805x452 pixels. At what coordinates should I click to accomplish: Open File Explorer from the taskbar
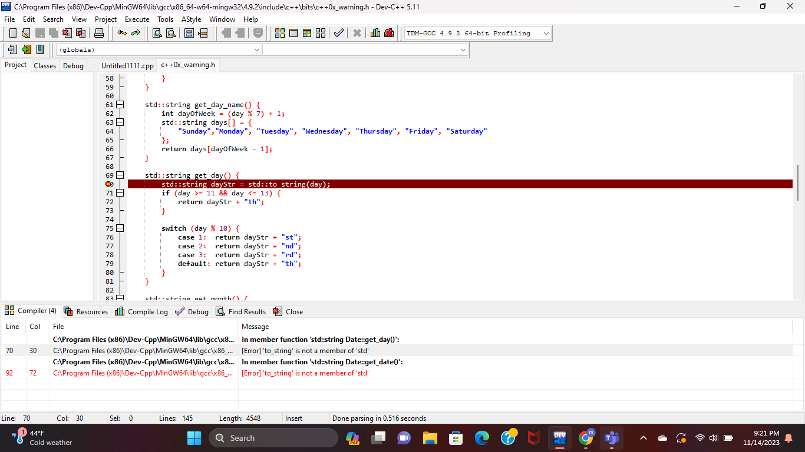pyautogui.click(x=430, y=438)
